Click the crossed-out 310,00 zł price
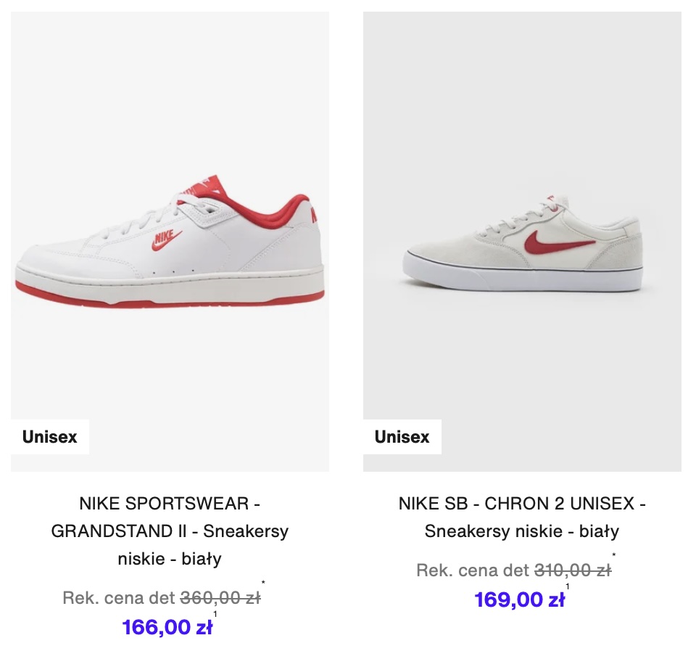This screenshot has width=696, height=659. pos(573,570)
